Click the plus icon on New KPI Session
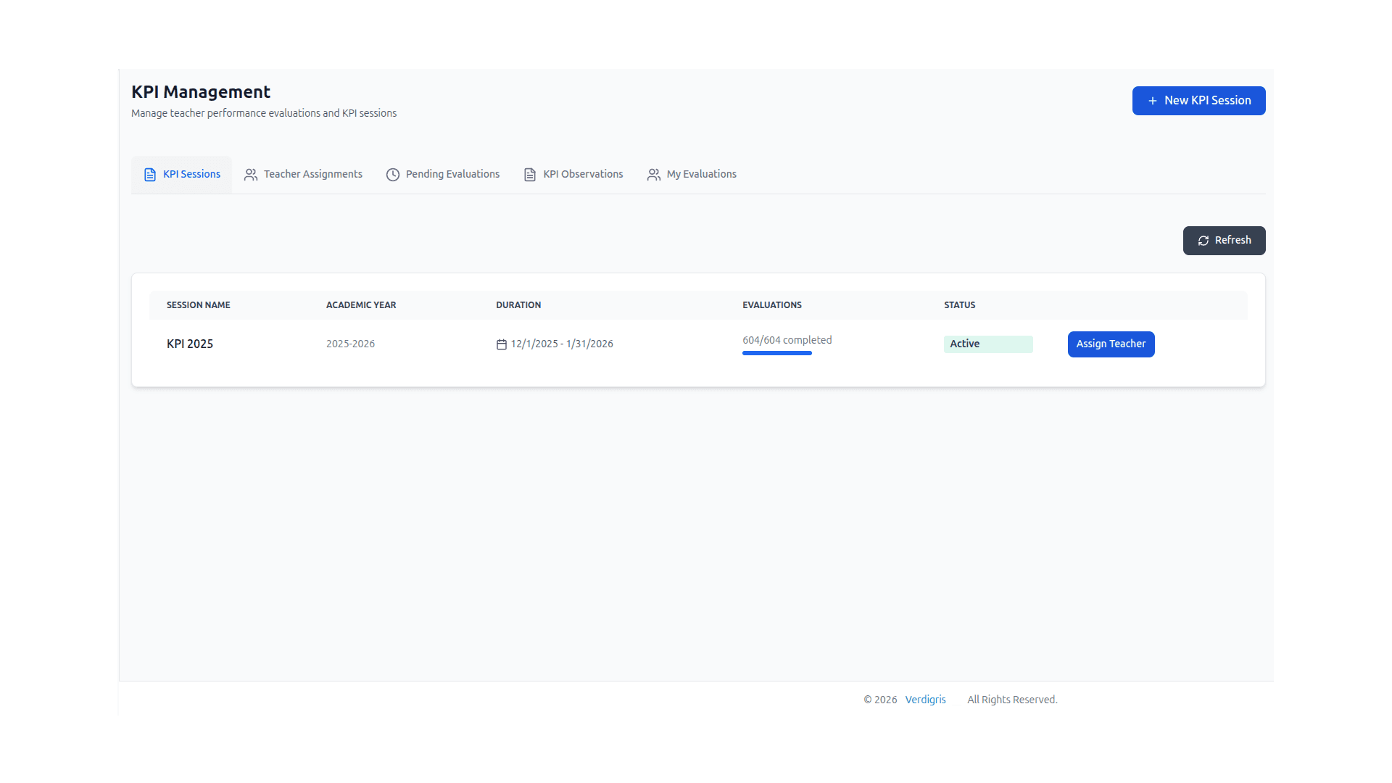 pos(1152,101)
